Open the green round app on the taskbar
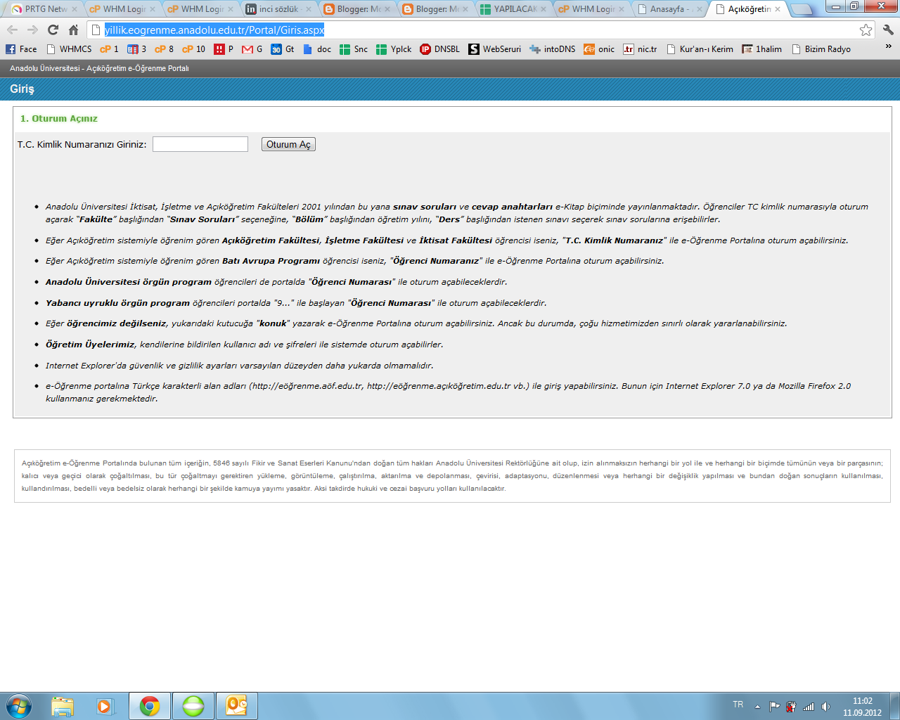This screenshot has width=900, height=720. tap(193, 706)
